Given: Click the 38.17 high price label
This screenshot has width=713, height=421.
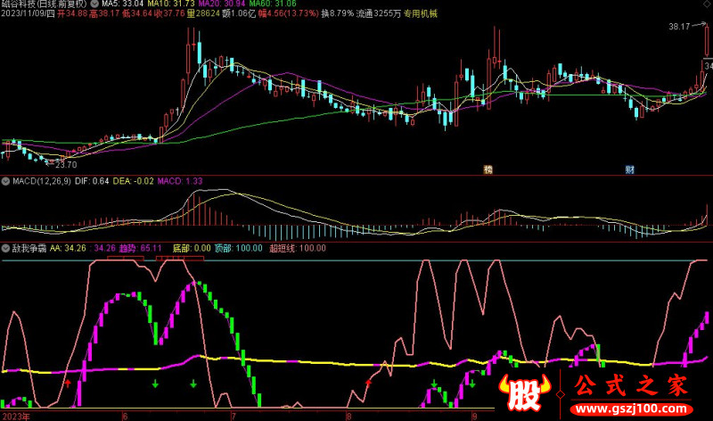Looking at the screenshot, I should (679, 27).
